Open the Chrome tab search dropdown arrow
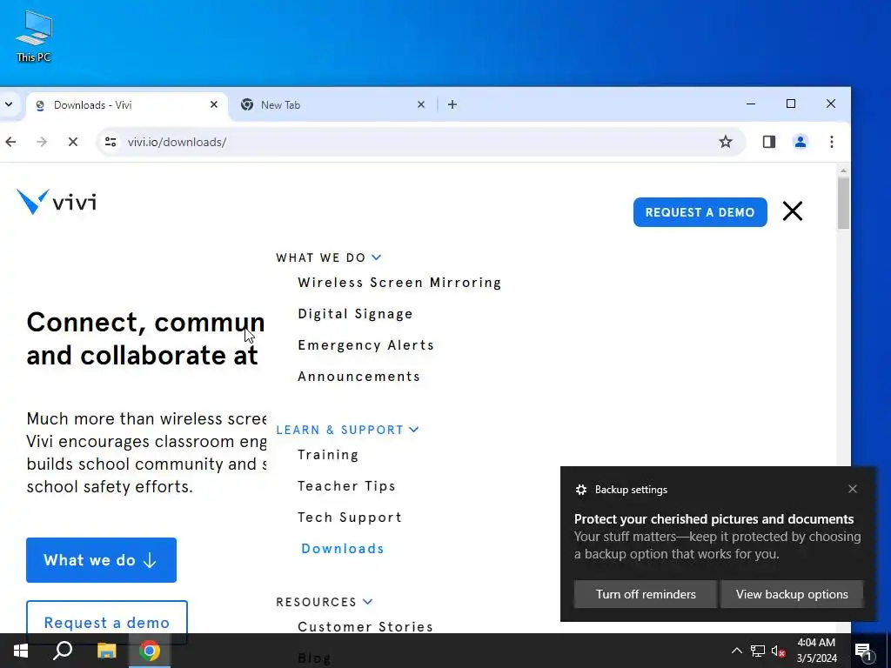Screen dimensions: 891x668 click(9, 104)
